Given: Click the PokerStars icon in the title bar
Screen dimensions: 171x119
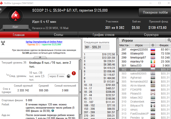Looking at the screenshot, I should tap(1, 3).
